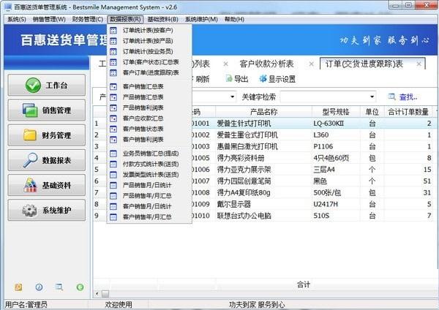The height and width of the screenshot is (310, 439).
Task: Click the U2417H model cell
Action: click(x=336, y=204)
